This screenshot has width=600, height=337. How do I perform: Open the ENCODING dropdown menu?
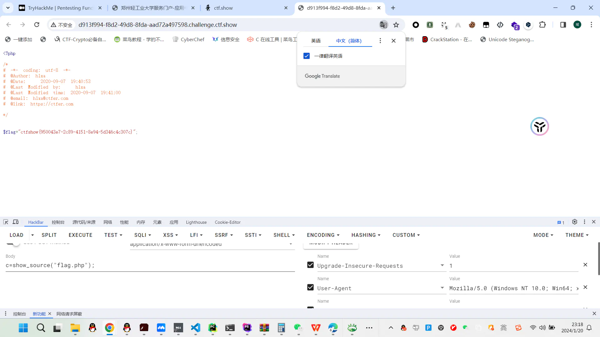(323, 235)
